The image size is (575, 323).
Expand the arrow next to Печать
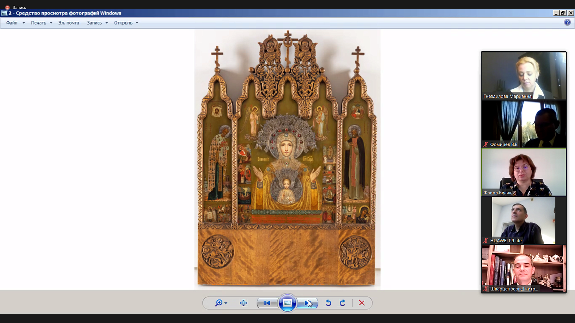pyautogui.click(x=51, y=23)
